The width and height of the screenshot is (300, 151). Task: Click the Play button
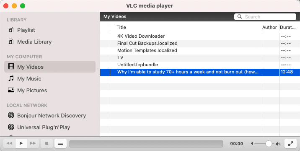21,143
